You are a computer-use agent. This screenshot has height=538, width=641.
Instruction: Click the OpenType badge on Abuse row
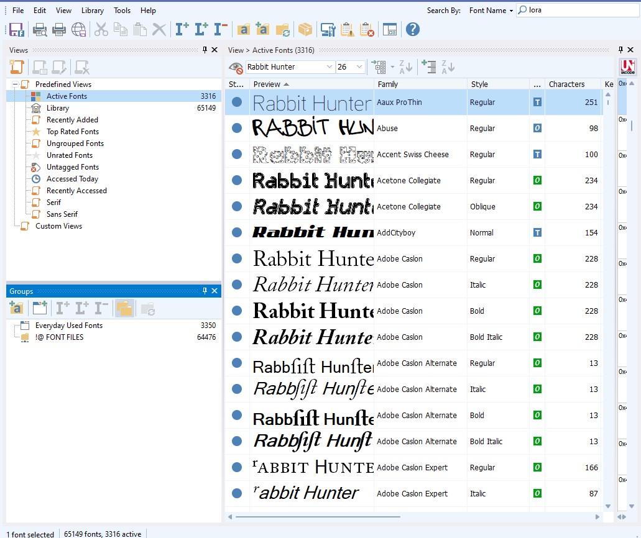(x=537, y=128)
